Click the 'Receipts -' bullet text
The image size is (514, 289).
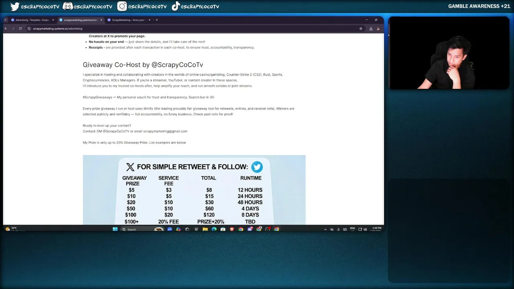pyautogui.click(x=97, y=47)
